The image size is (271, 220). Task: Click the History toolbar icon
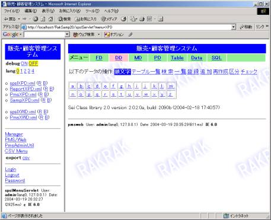pyautogui.click(x=123, y=19)
